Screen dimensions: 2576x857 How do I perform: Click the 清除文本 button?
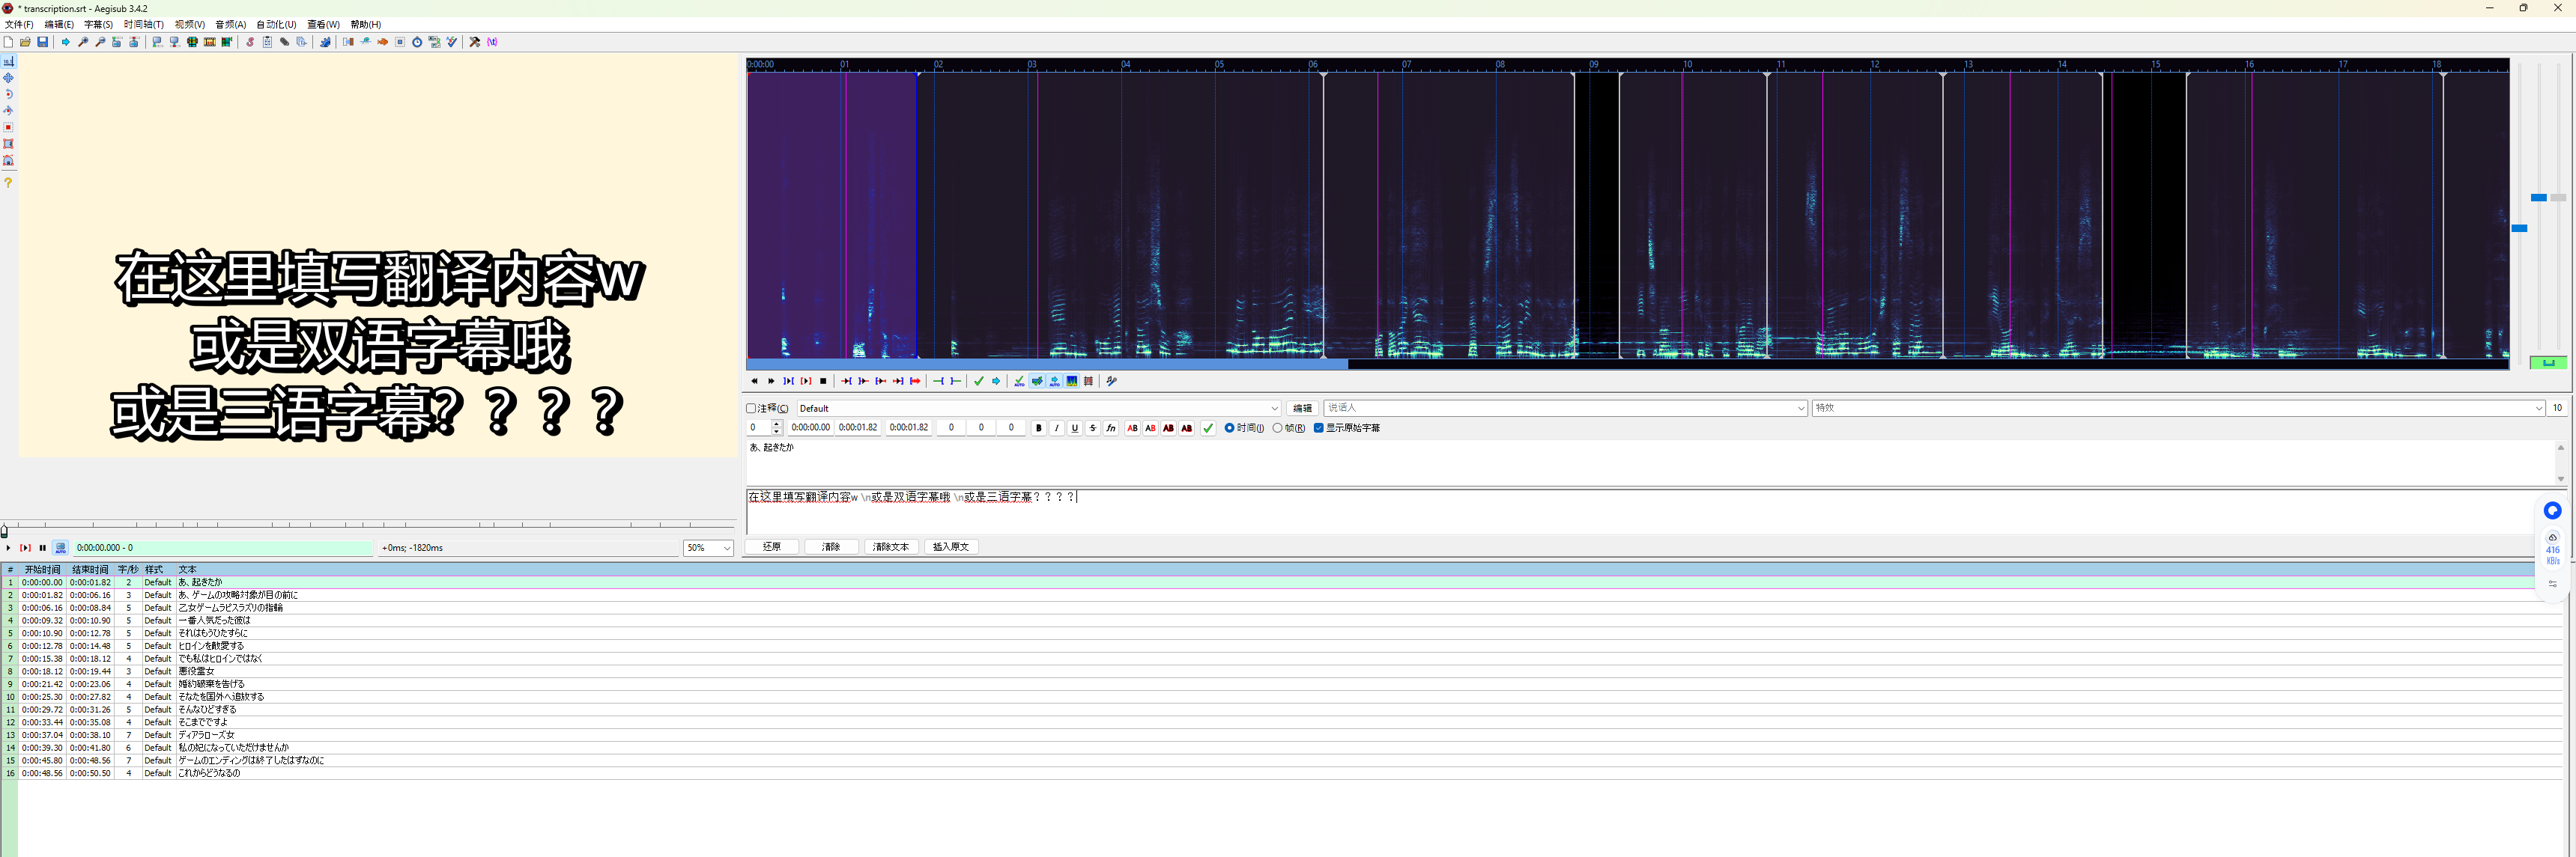(890, 546)
